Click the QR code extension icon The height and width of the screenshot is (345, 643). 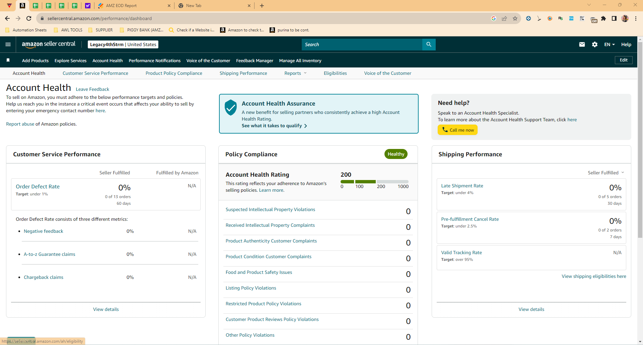pos(582,18)
